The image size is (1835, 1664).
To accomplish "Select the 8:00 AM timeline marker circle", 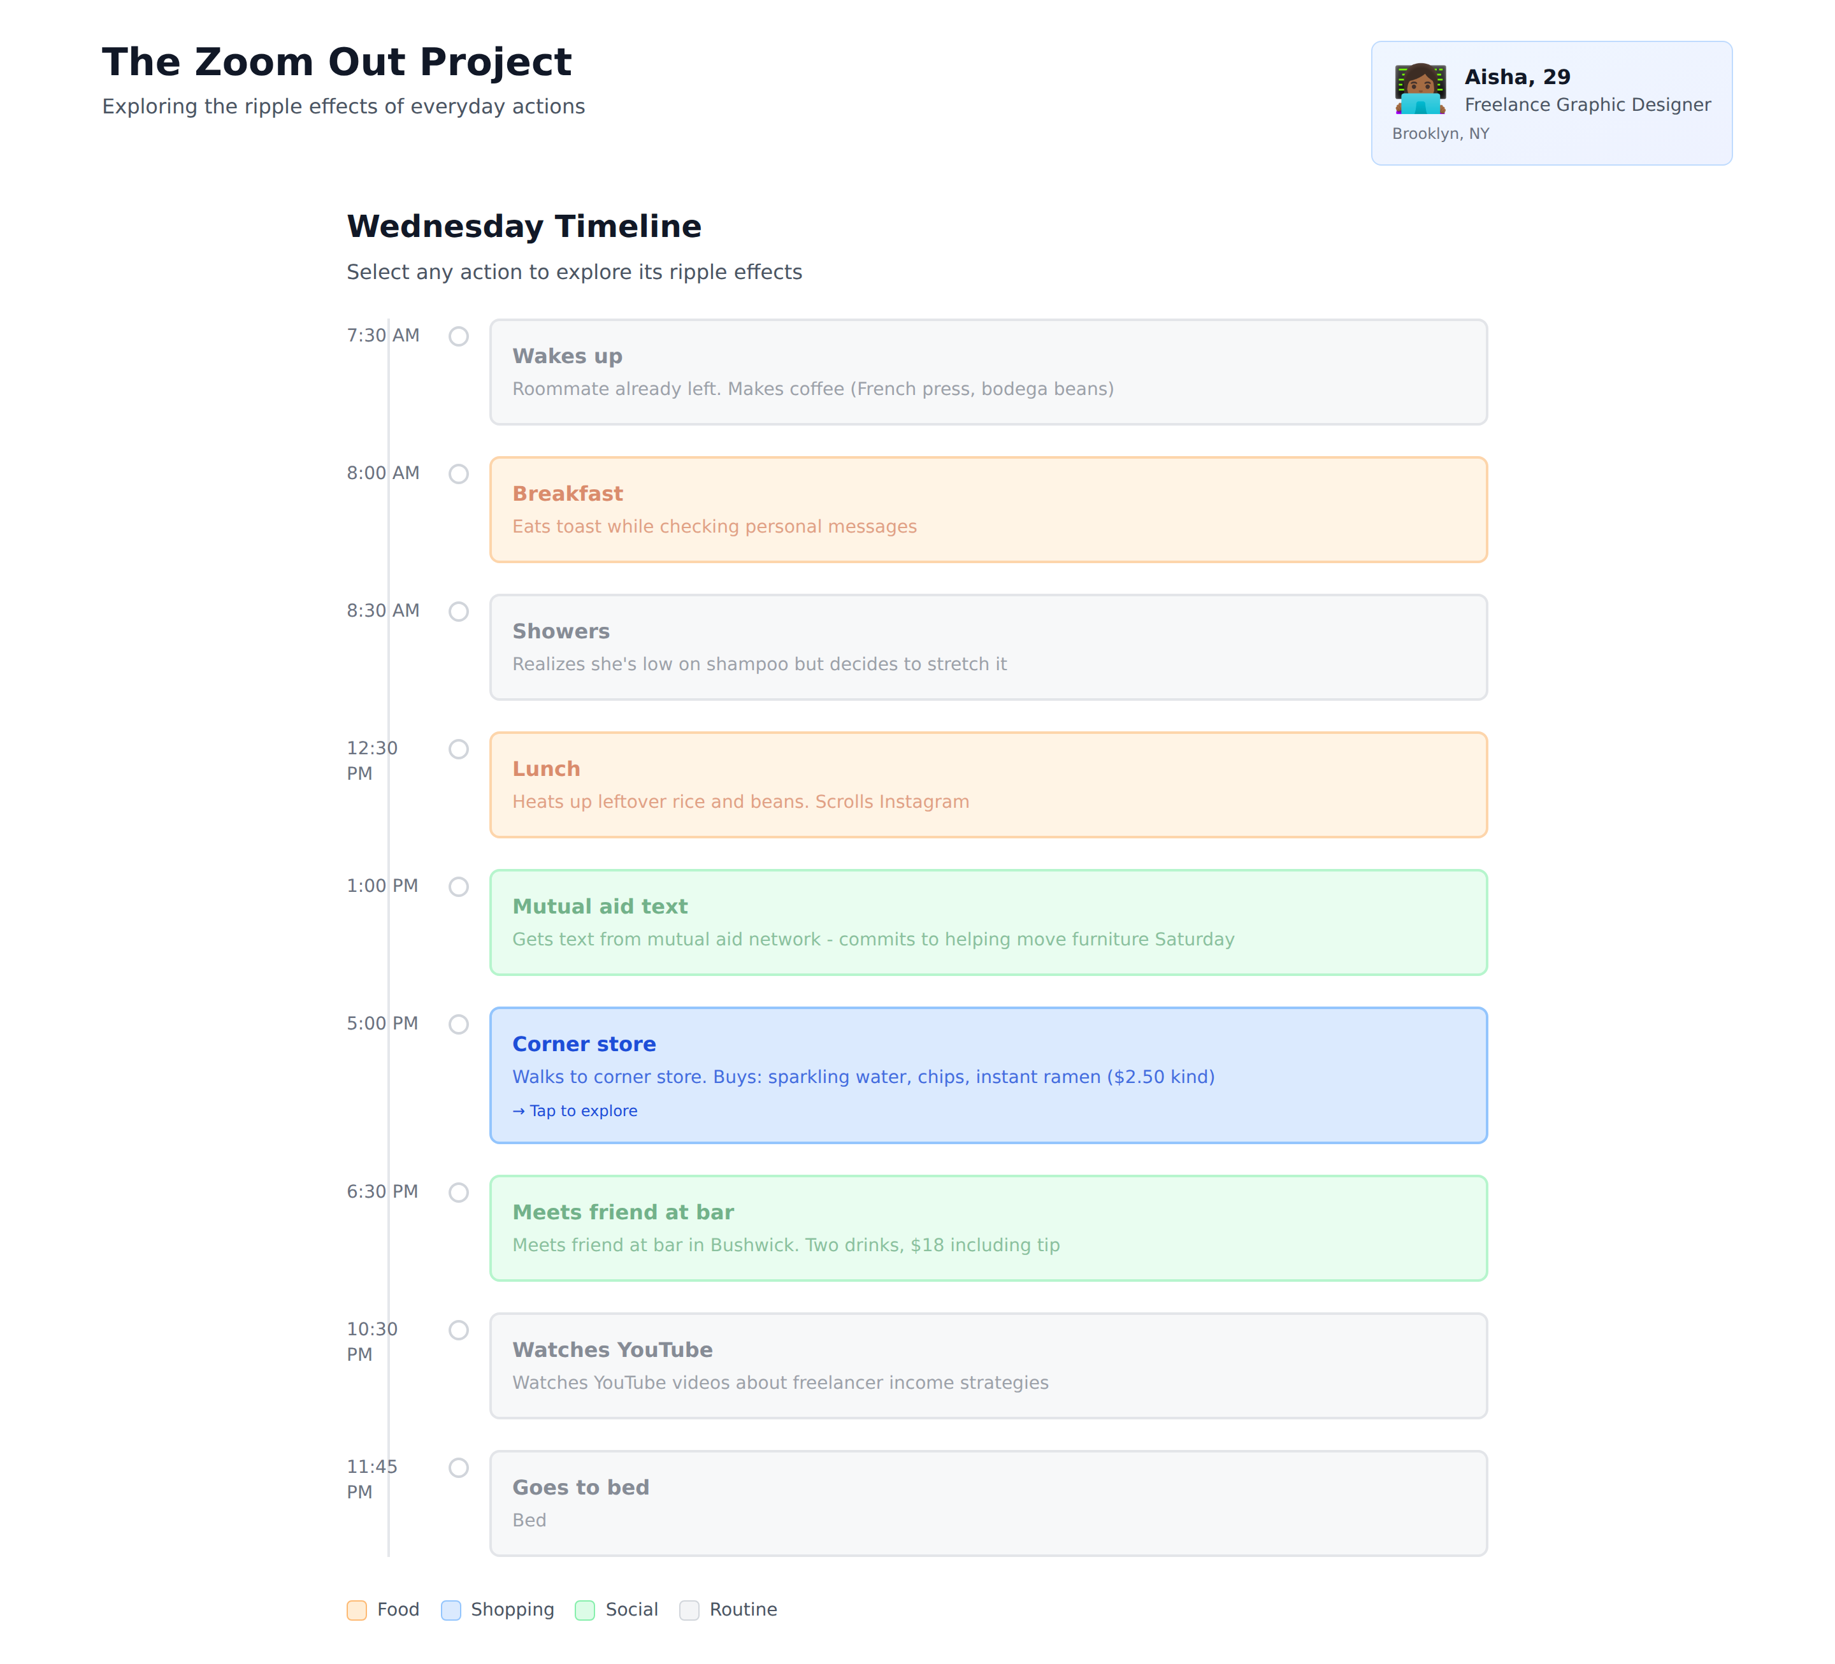I will pos(459,474).
